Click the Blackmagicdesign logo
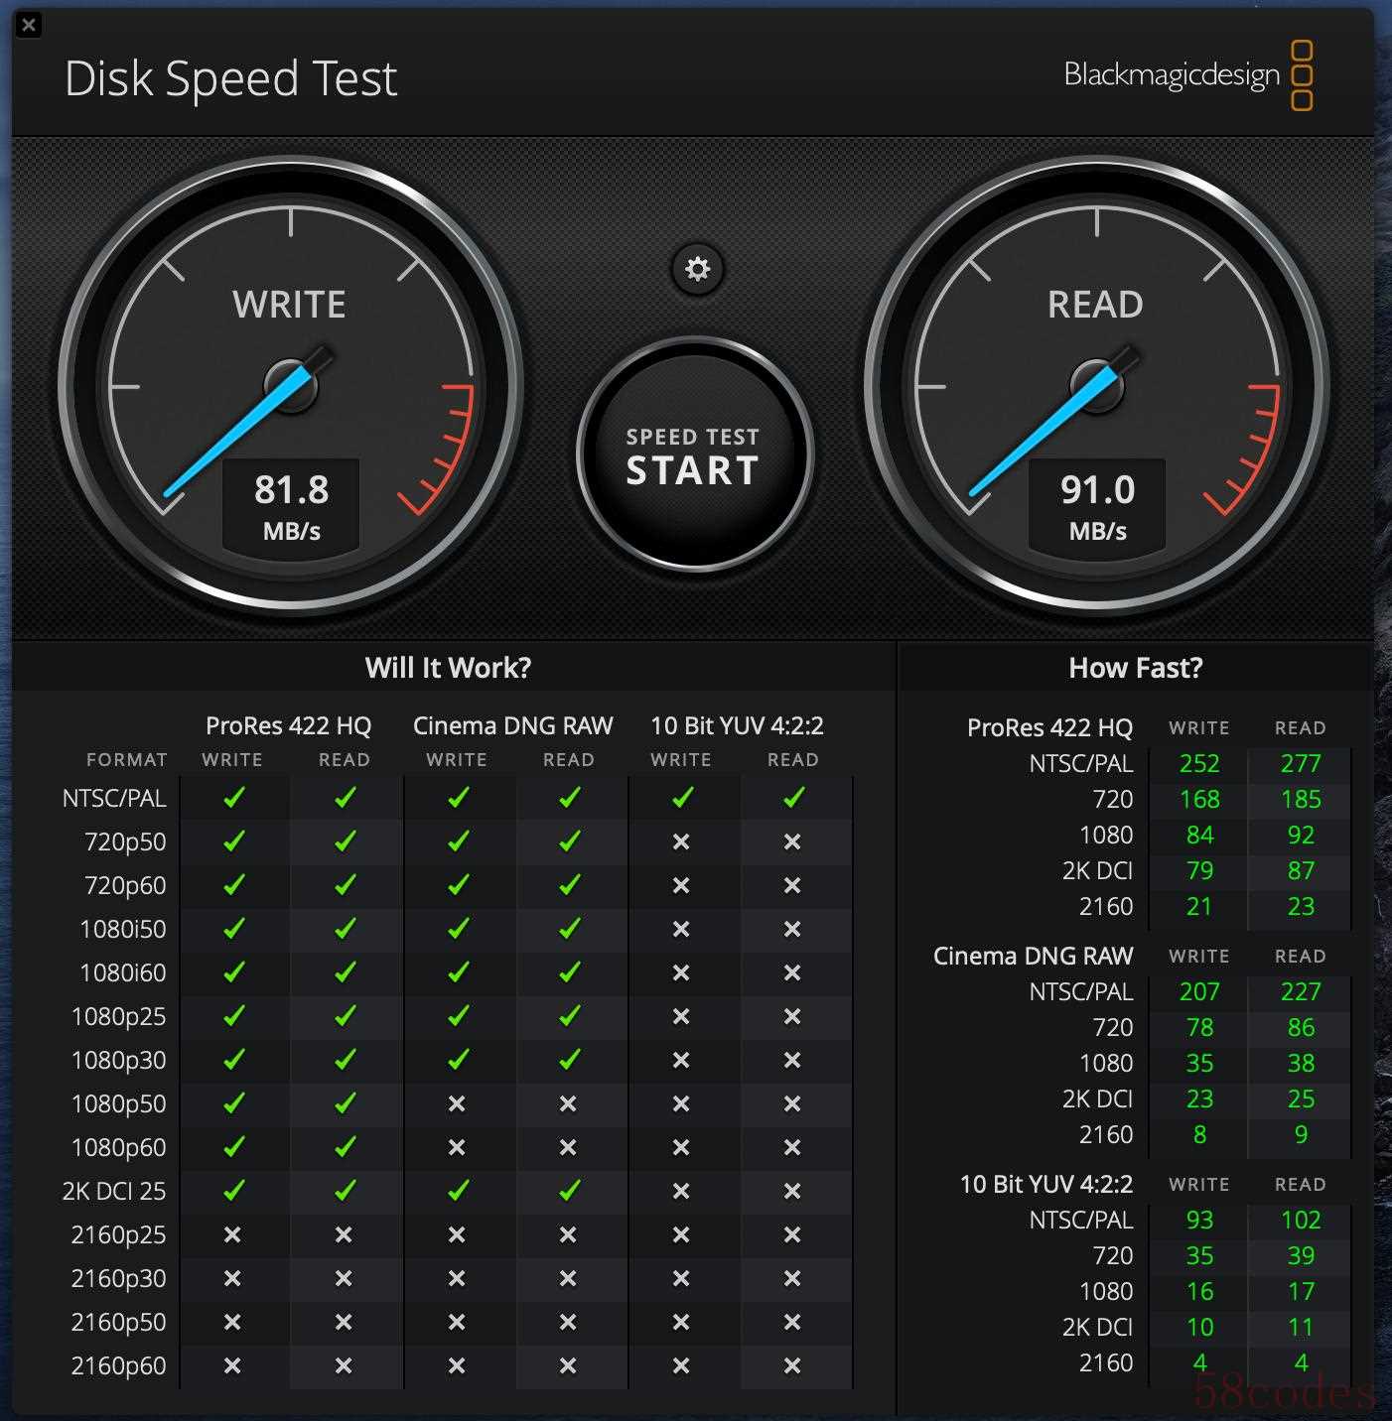This screenshot has height=1421, width=1392. point(1188,74)
